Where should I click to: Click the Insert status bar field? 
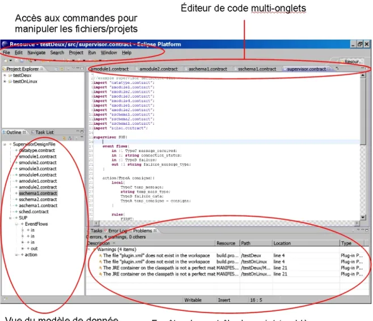[x=224, y=300]
